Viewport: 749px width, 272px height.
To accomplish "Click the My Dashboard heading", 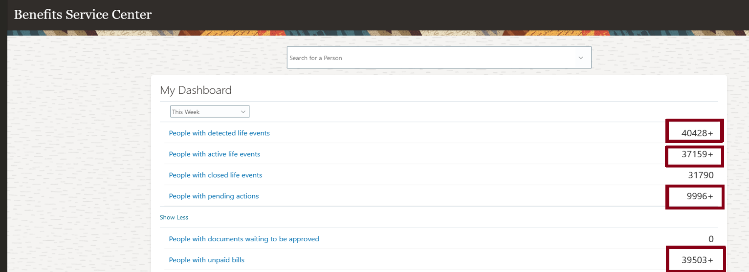I will tap(196, 90).
